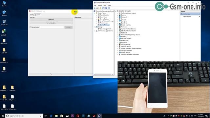Open Microsoft Edge from the taskbar
Screen dimensions: 210x118
coord(51,116)
